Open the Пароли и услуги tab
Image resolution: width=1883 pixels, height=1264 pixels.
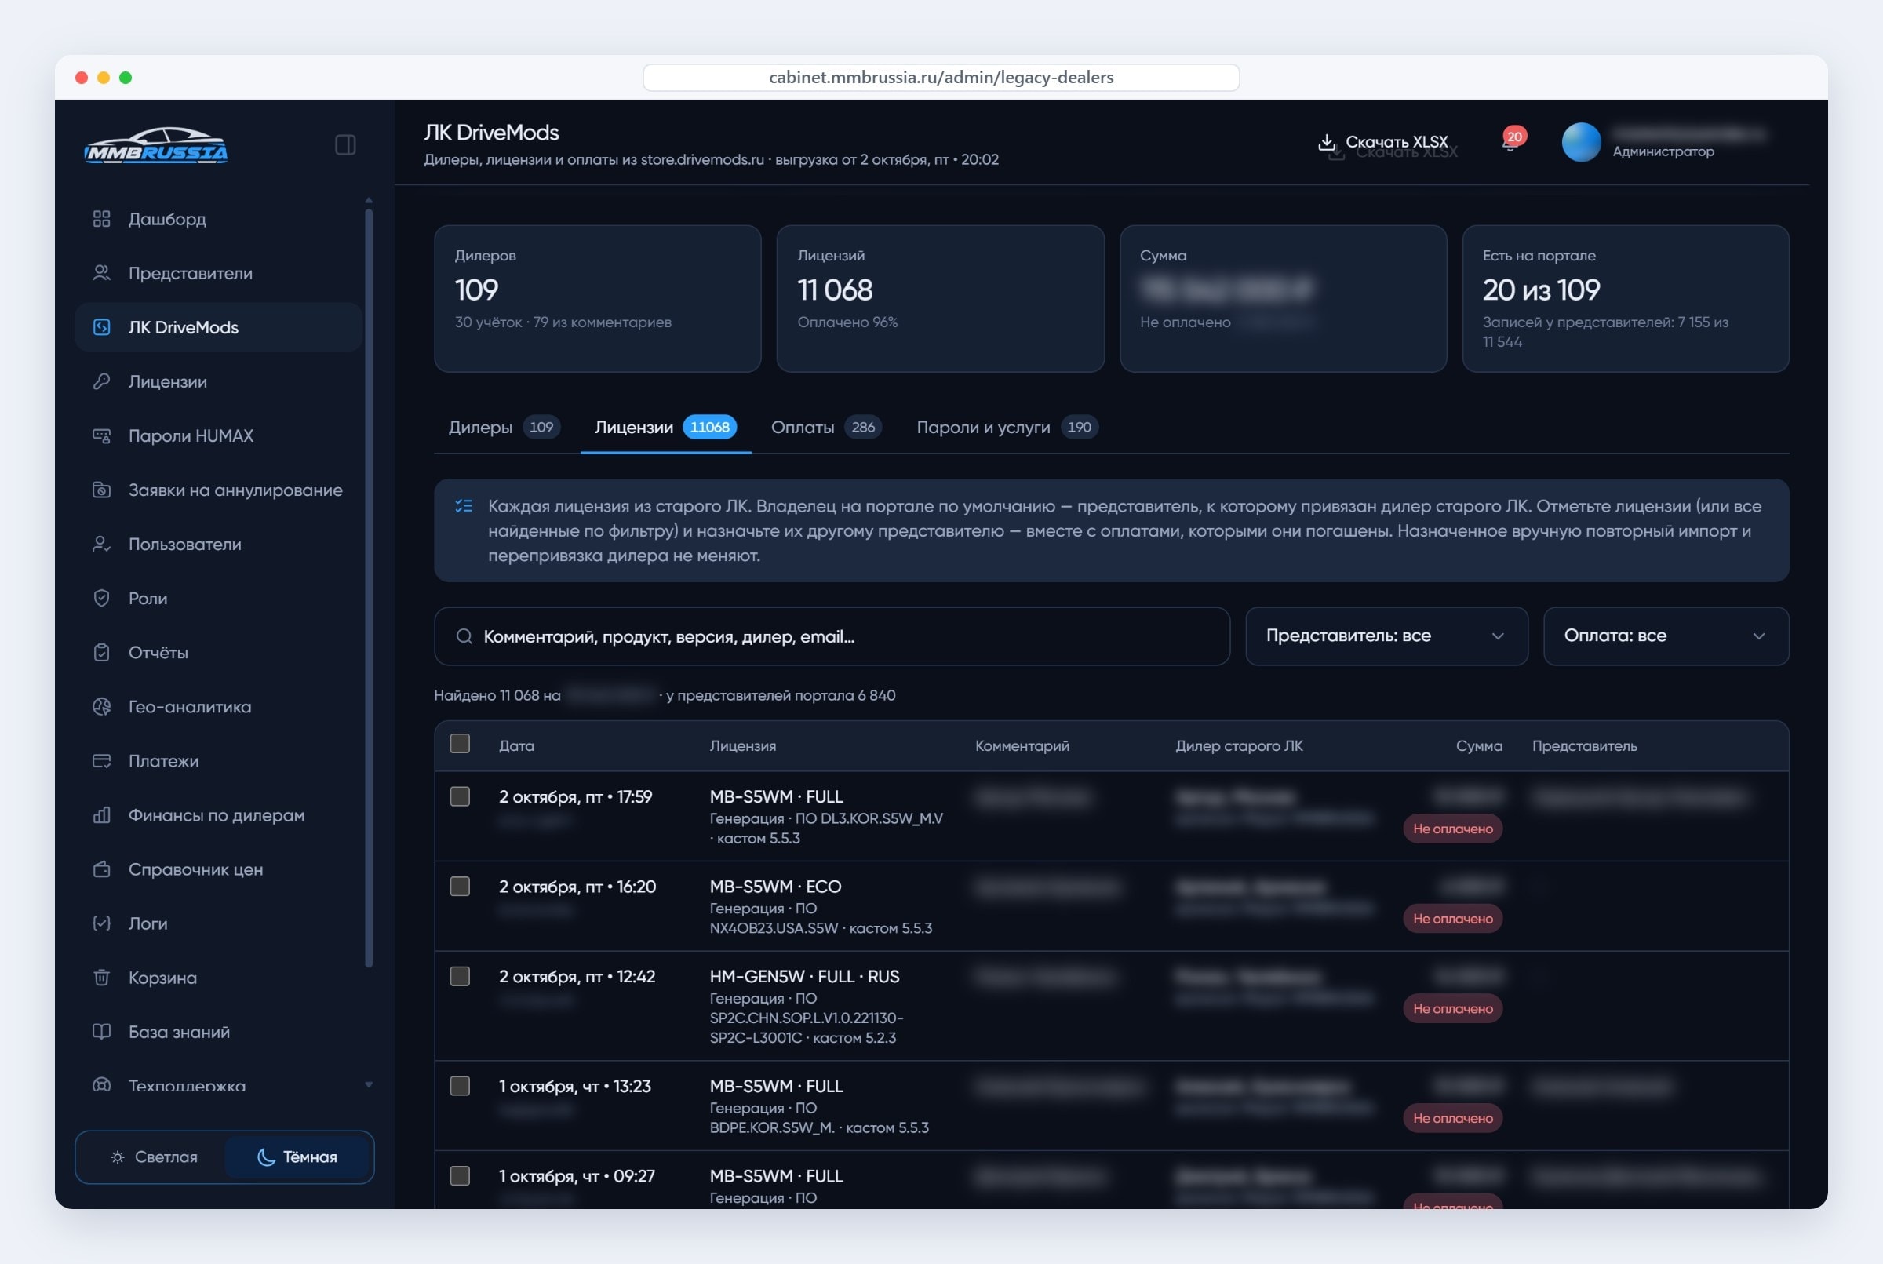point(1007,428)
